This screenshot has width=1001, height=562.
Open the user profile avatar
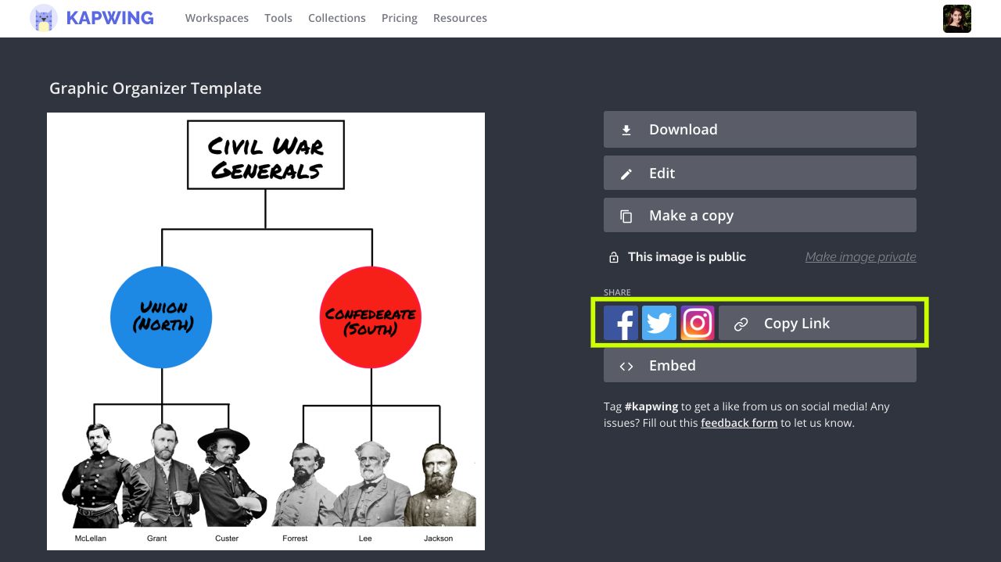coord(956,19)
